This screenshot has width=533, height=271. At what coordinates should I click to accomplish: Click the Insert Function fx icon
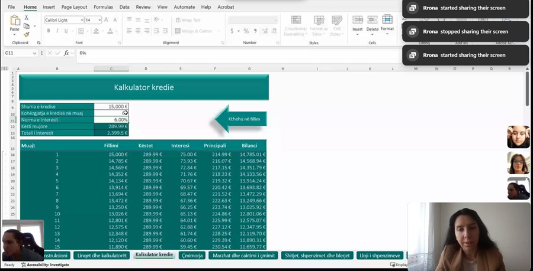pos(66,53)
